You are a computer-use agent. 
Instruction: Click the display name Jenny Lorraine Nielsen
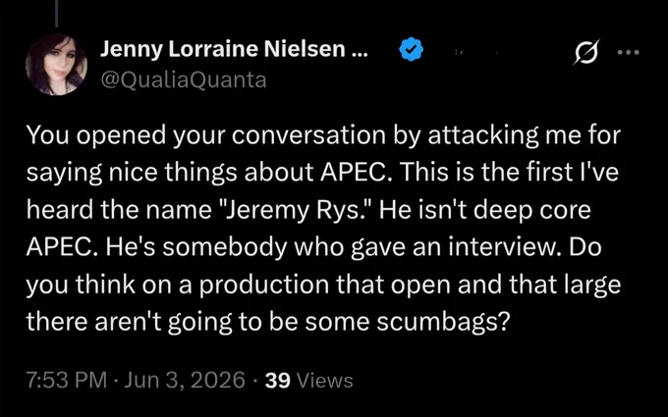pos(223,49)
